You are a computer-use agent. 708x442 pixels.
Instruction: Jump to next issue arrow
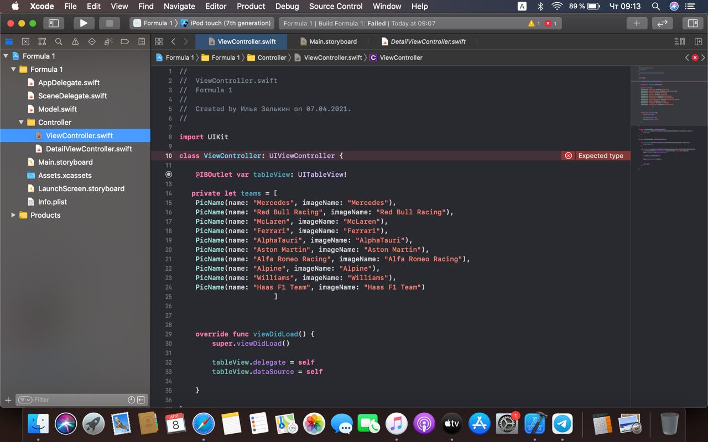click(x=703, y=57)
